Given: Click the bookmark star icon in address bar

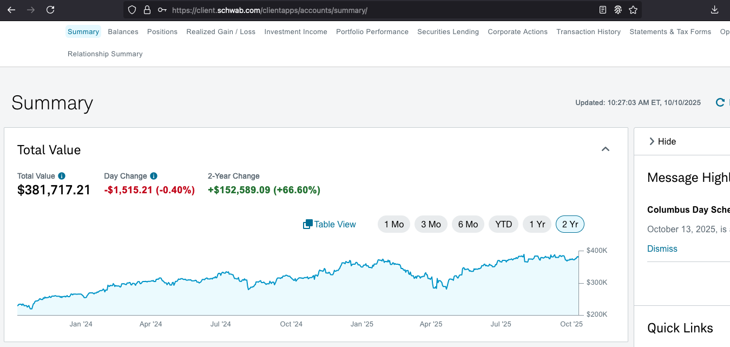Looking at the screenshot, I should 633,10.
